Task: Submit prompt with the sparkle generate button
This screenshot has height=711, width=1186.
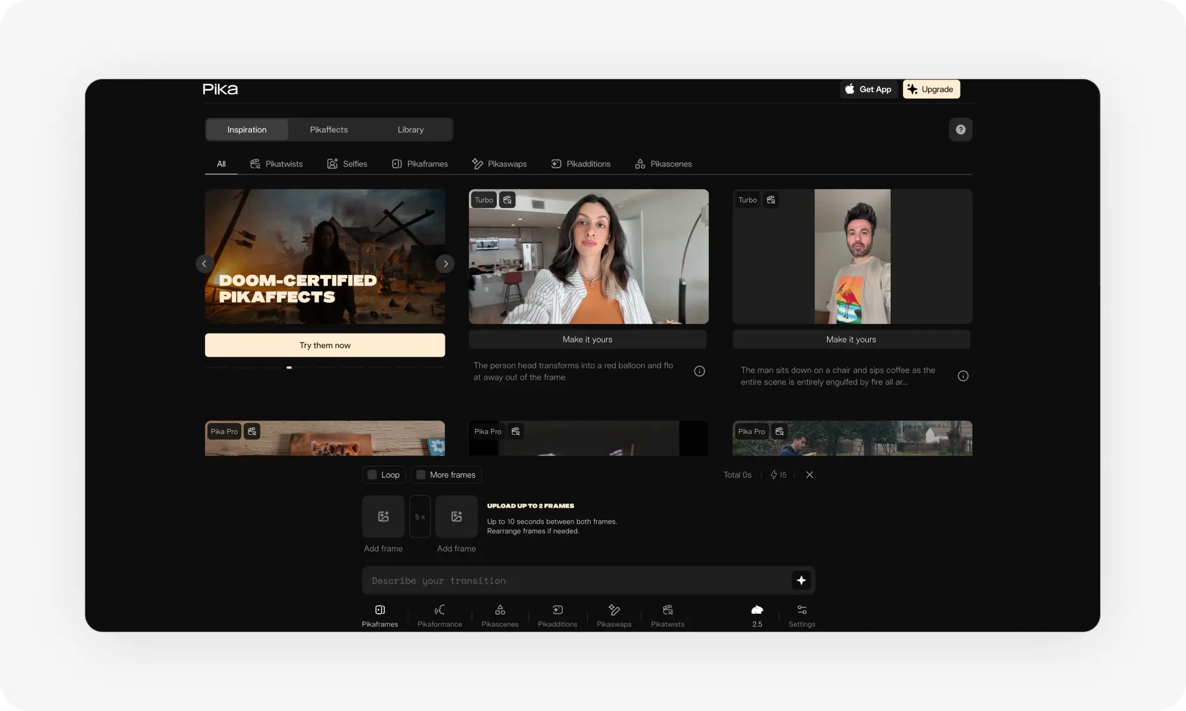Action: click(801, 581)
